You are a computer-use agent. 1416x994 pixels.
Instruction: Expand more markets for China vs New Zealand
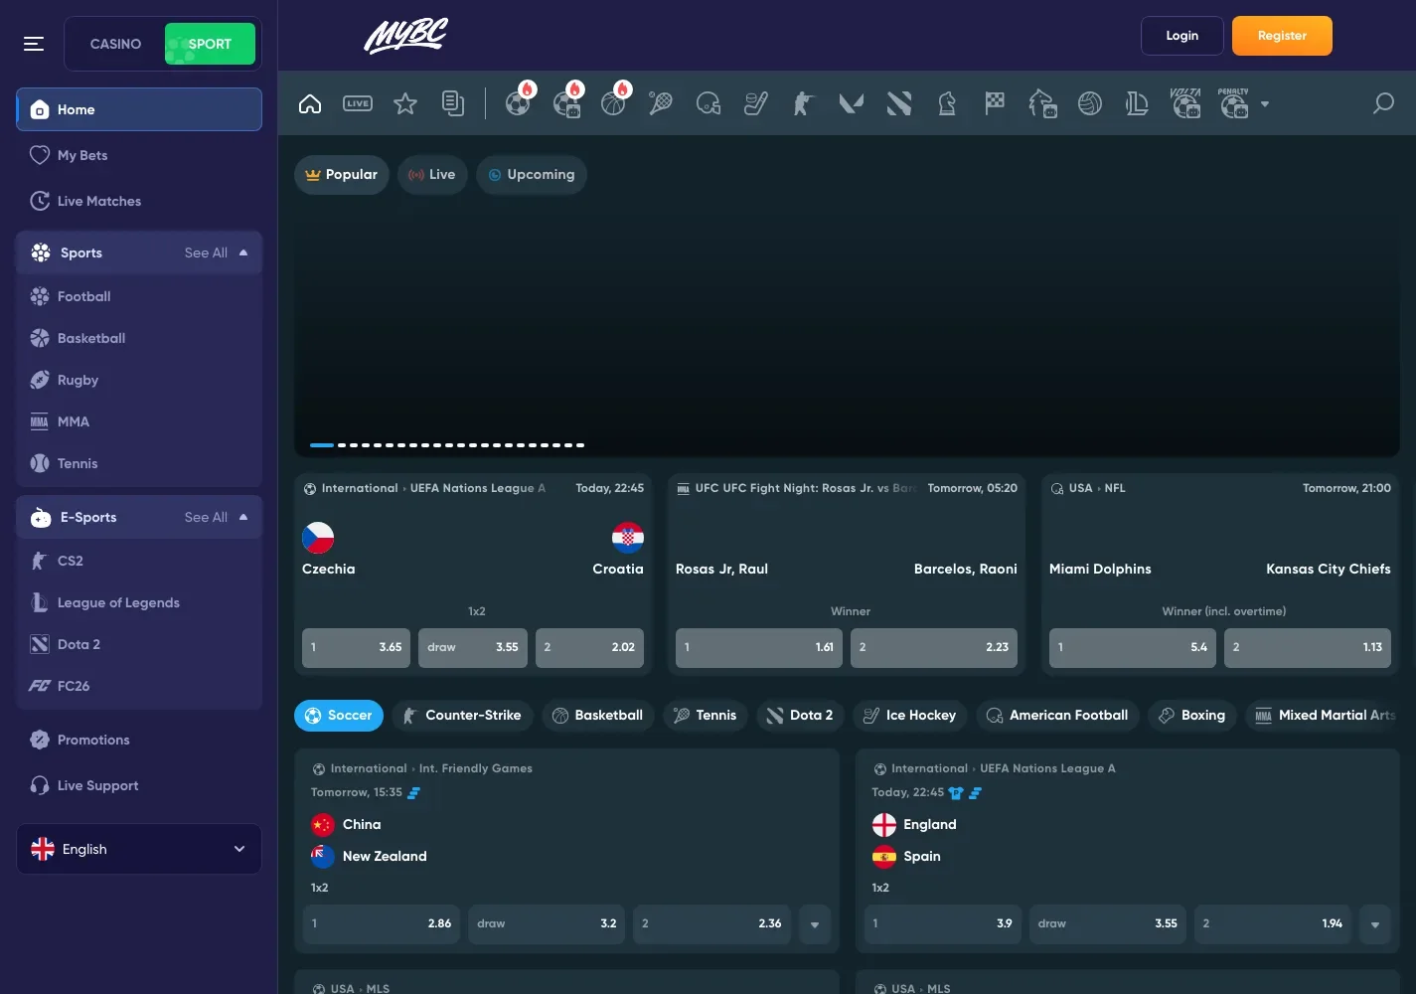pyautogui.click(x=815, y=924)
